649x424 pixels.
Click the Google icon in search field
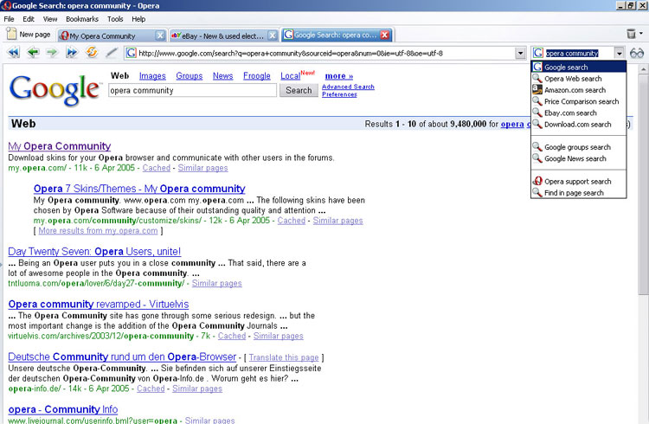(538, 53)
